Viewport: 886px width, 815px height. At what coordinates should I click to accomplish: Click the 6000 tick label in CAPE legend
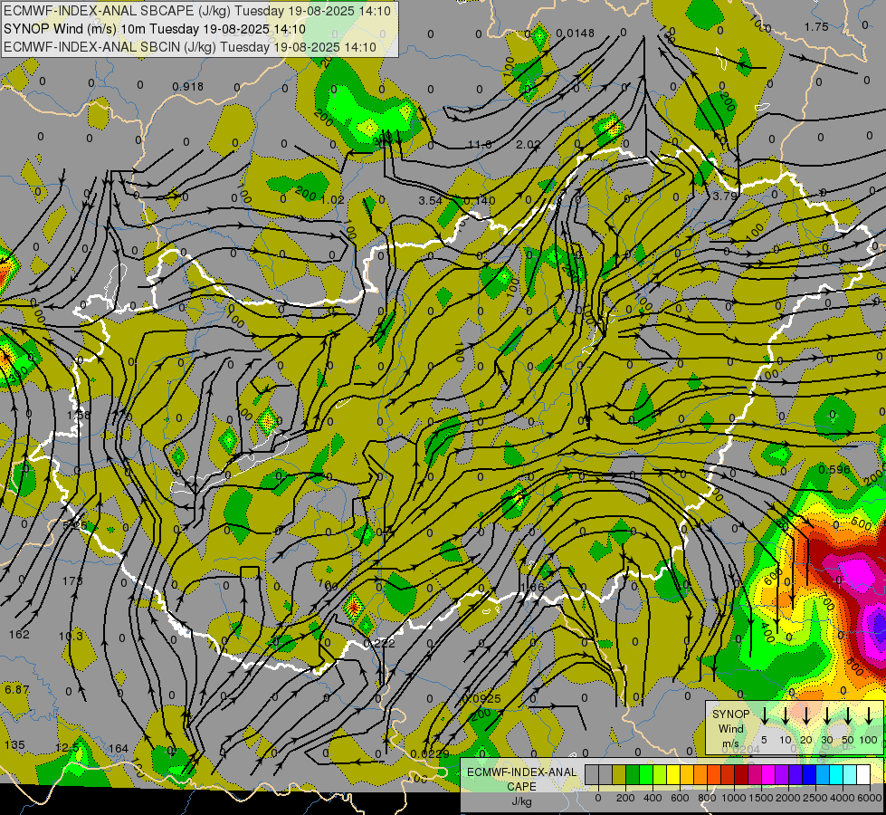[870, 798]
